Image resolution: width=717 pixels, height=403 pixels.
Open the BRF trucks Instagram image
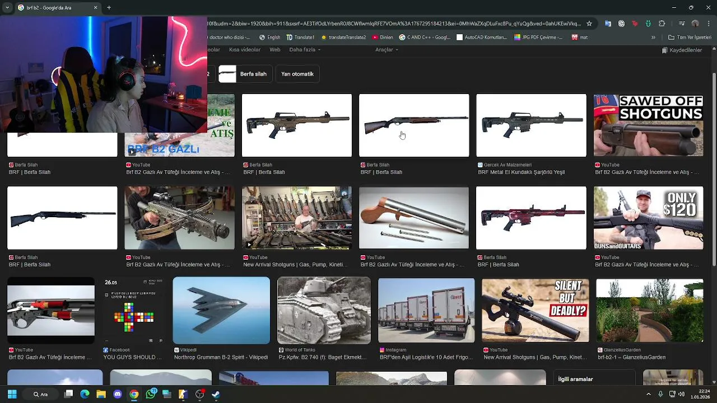(426, 310)
